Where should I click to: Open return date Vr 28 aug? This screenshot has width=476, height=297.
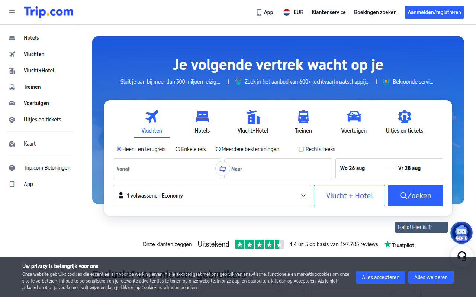point(409,168)
